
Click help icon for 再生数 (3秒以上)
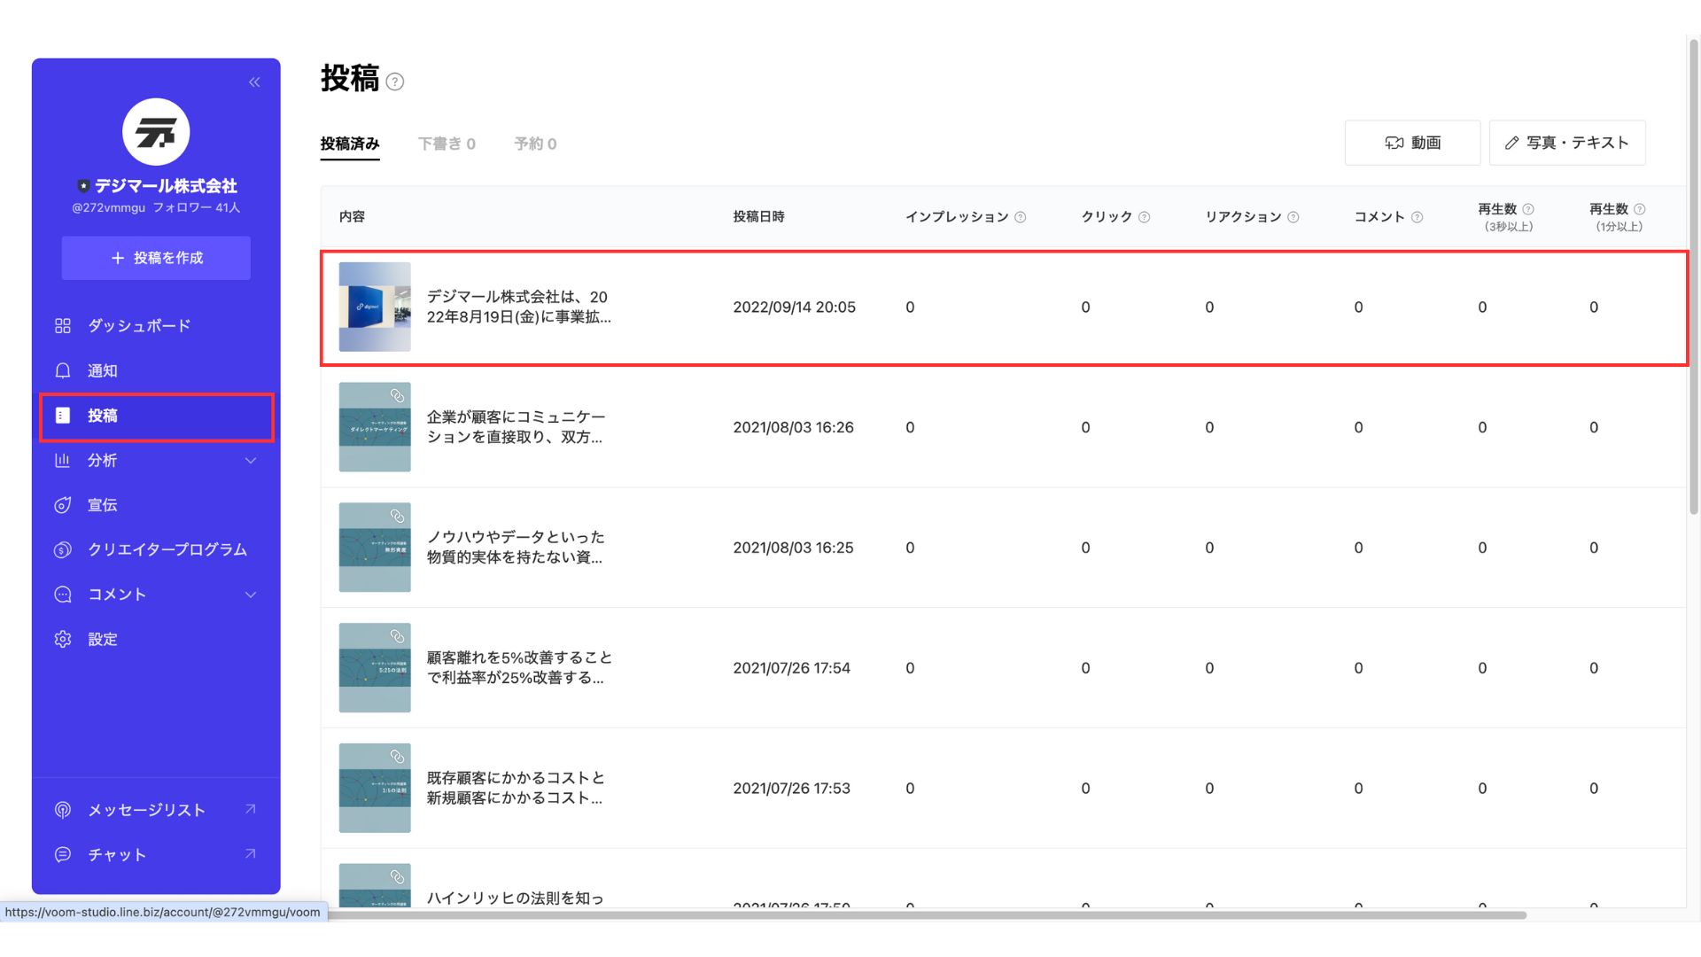click(x=1527, y=209)
